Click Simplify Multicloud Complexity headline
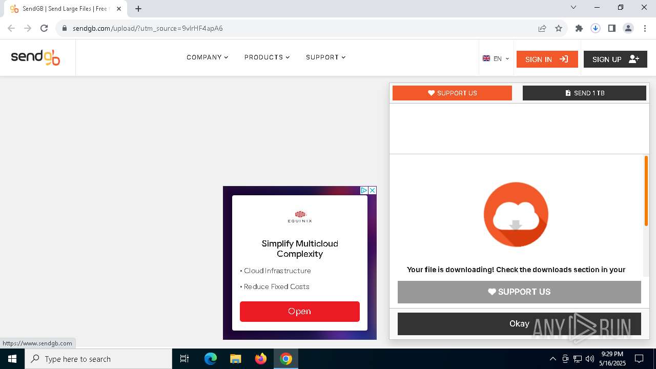656x369 pixels. click(x=300, y=249)
